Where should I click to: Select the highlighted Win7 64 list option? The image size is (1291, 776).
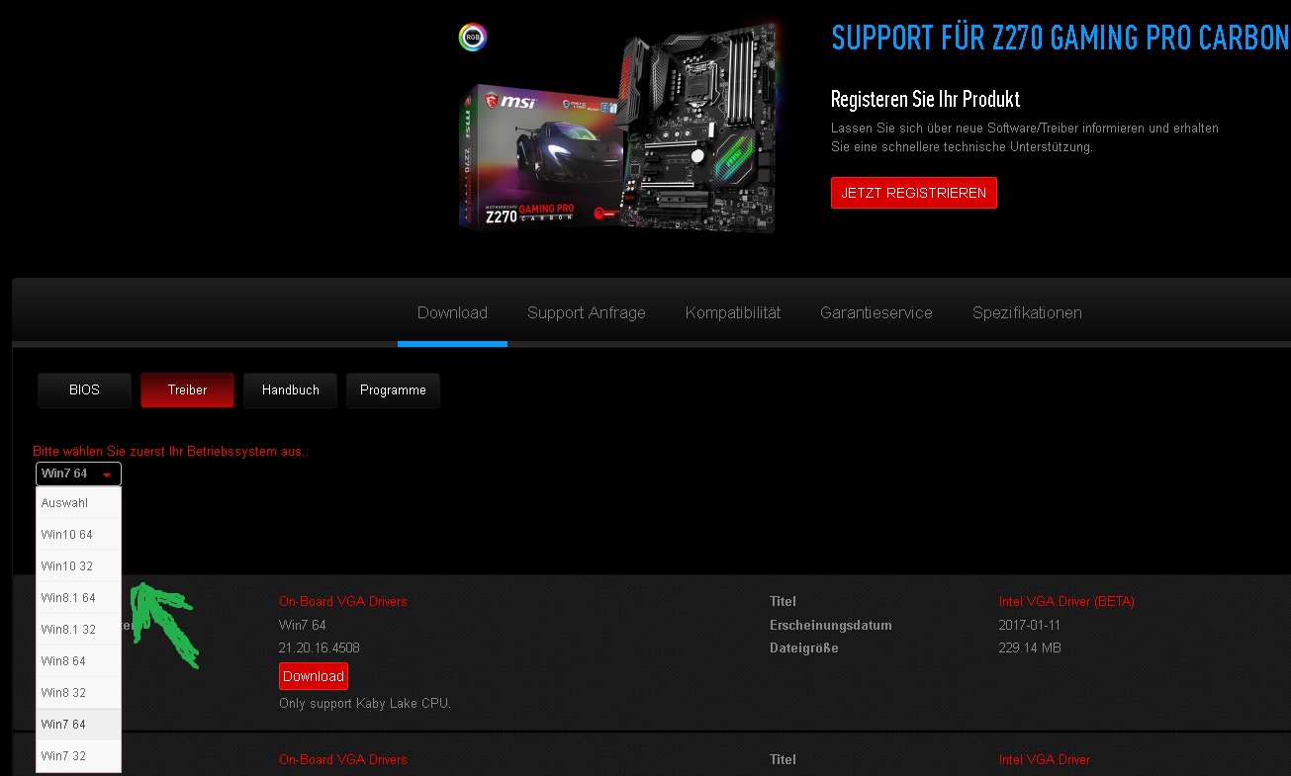78,724
